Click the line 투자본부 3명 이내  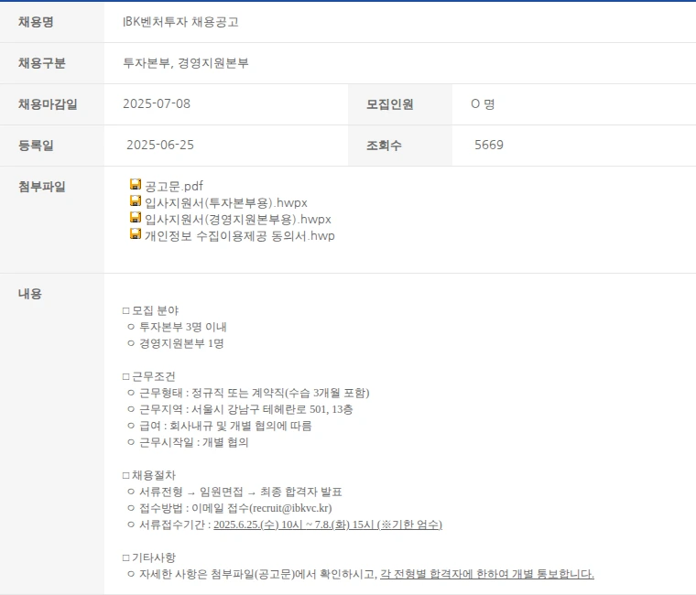[x=183, y=327]
